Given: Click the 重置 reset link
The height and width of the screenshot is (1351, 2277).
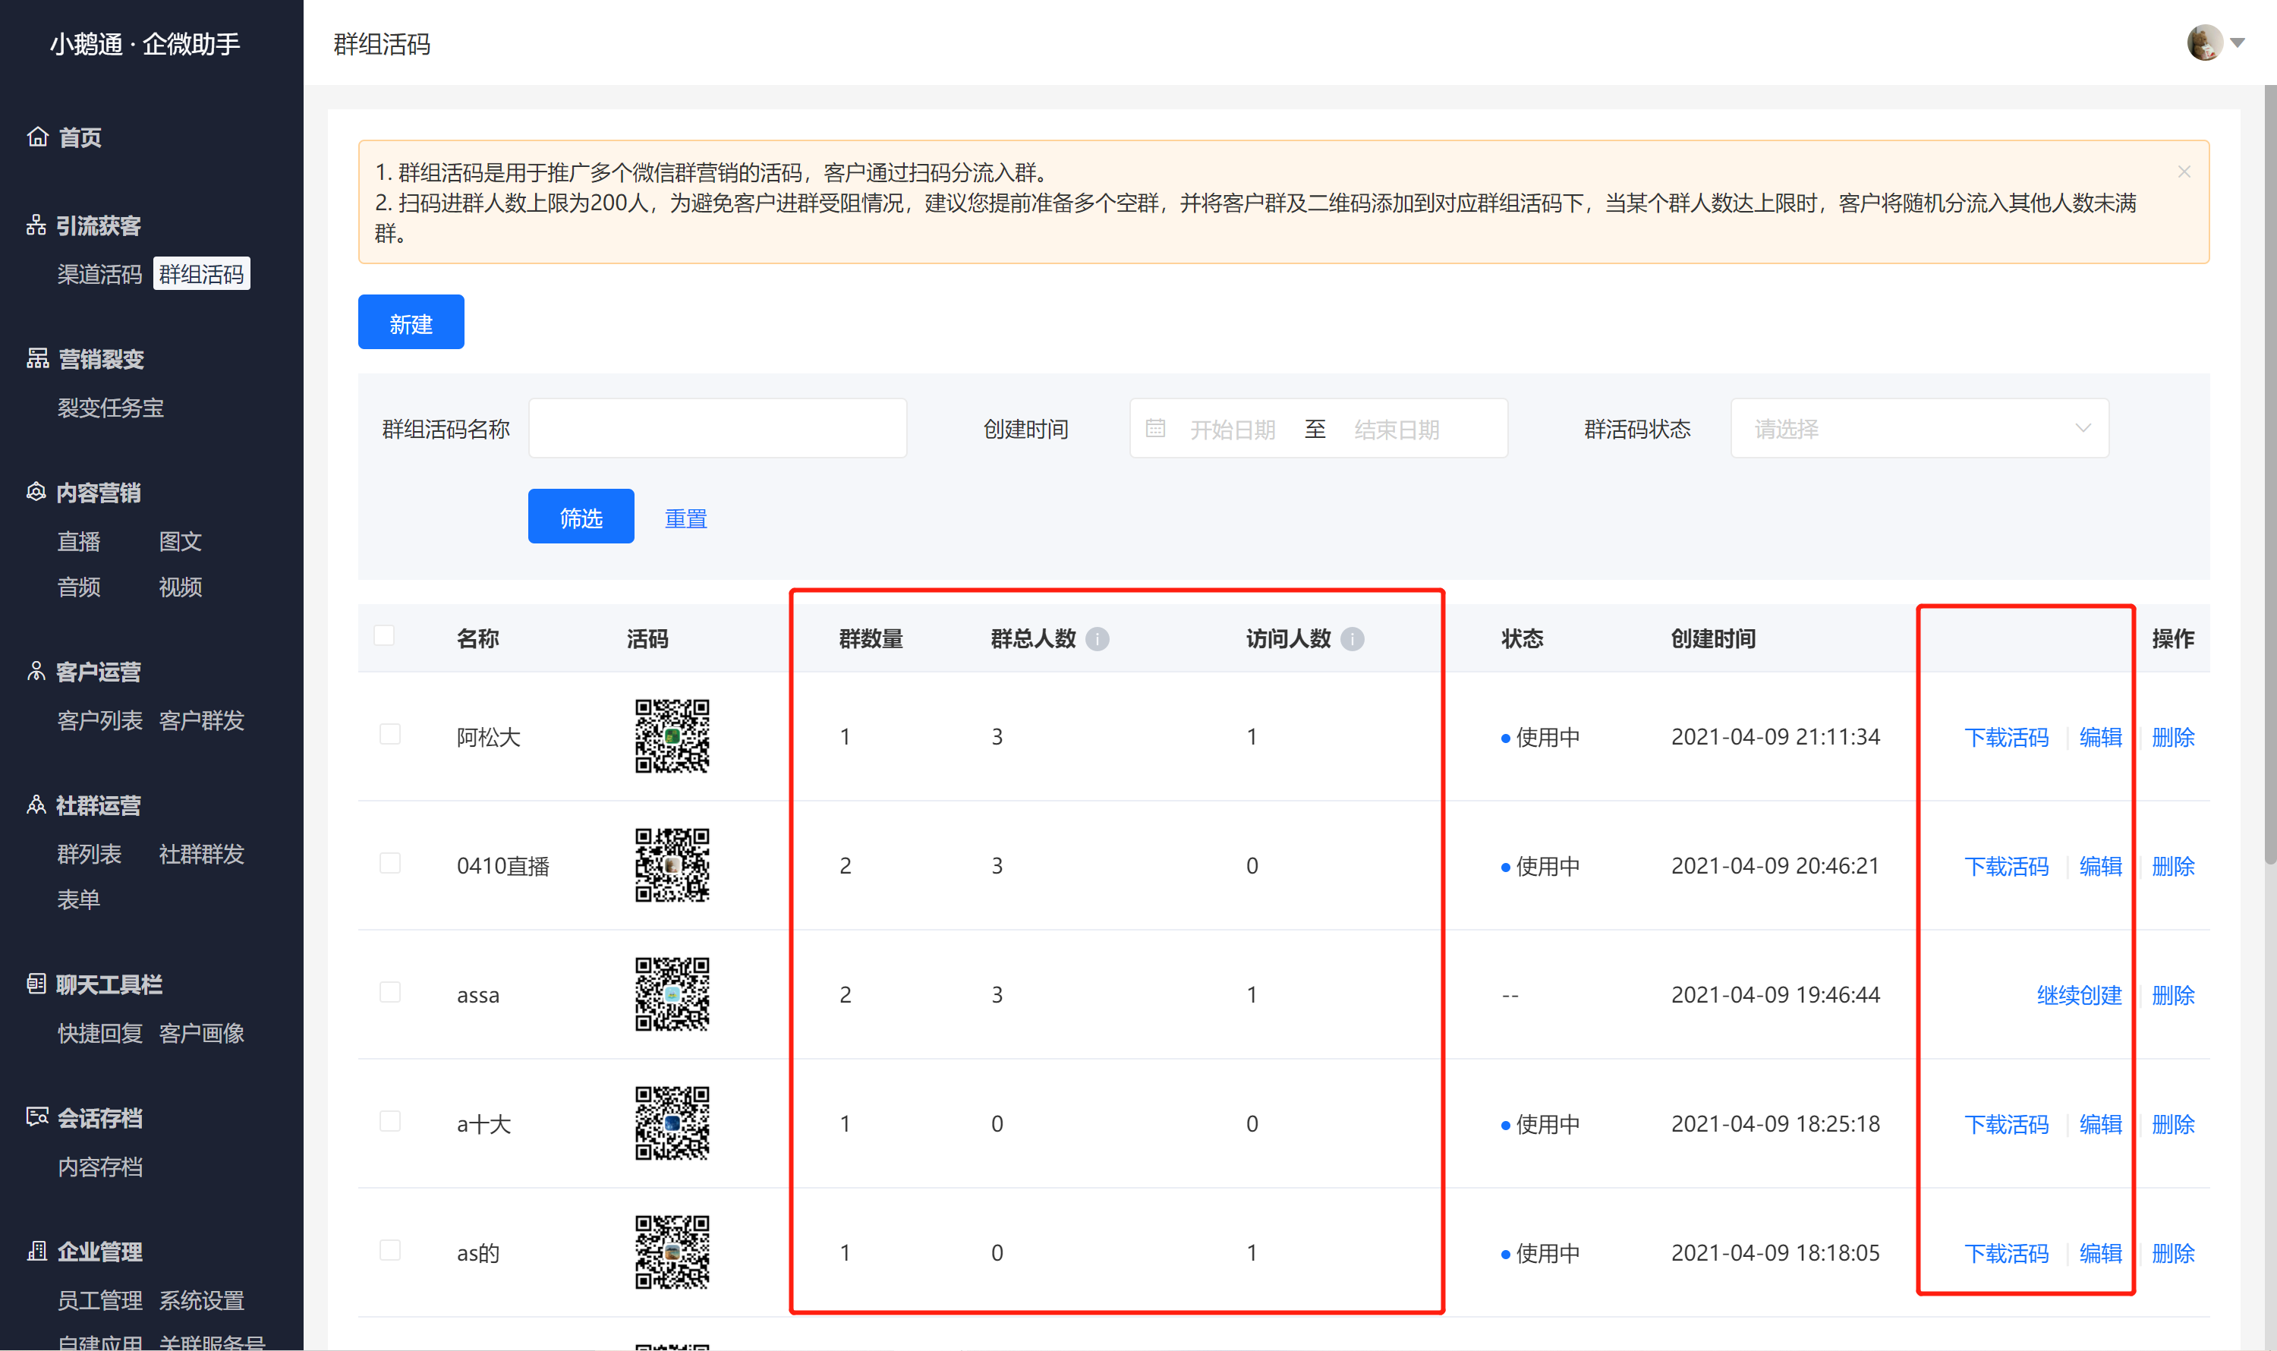Looking at the screenshot, I should coord(685,519).
